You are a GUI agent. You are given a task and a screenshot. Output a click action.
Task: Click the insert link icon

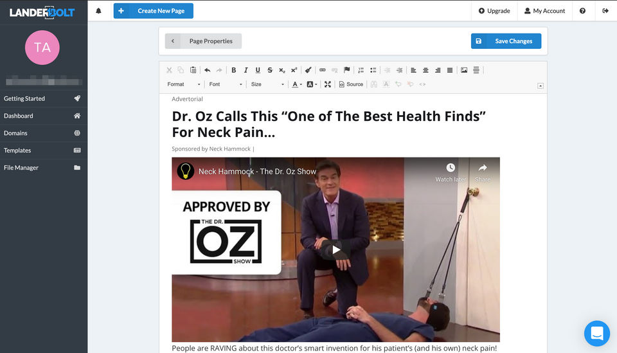coord(323,70)
